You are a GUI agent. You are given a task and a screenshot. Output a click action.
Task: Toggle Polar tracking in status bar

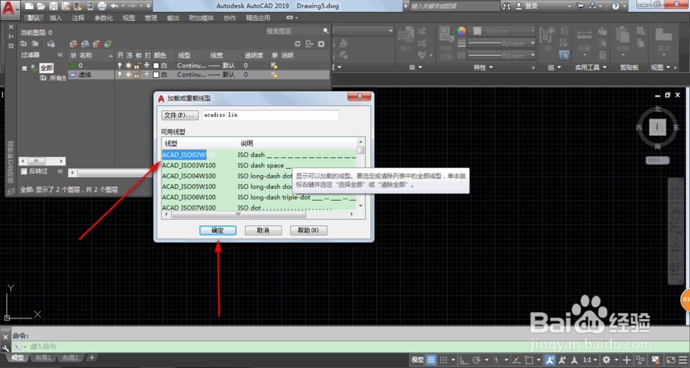pyautogui.click(x=477, y=359)
